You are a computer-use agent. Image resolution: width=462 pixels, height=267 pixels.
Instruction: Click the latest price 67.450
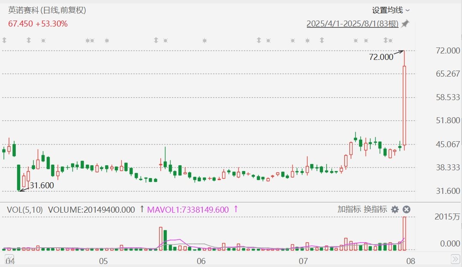[21, 24]
